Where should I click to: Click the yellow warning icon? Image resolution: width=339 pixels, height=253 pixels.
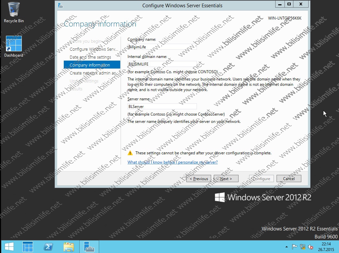click(x=130, y=153)
